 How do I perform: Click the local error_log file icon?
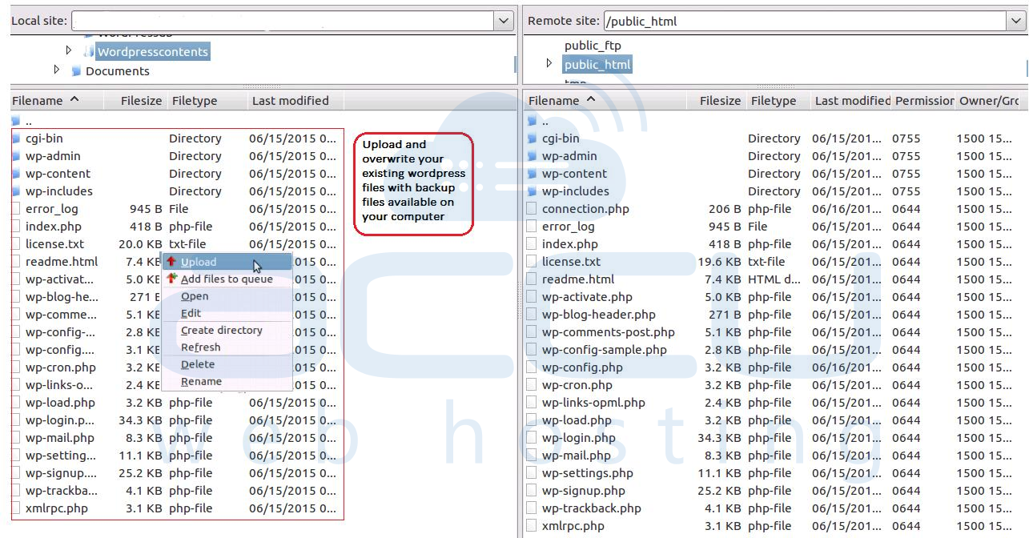point(17,209)
